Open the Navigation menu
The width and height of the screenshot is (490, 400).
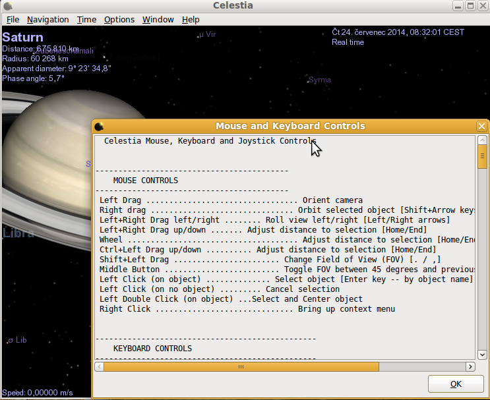(x=47, y=20)
